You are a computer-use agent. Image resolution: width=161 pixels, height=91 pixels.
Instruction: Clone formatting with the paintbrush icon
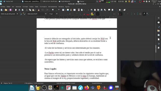(x=39, y=10)
